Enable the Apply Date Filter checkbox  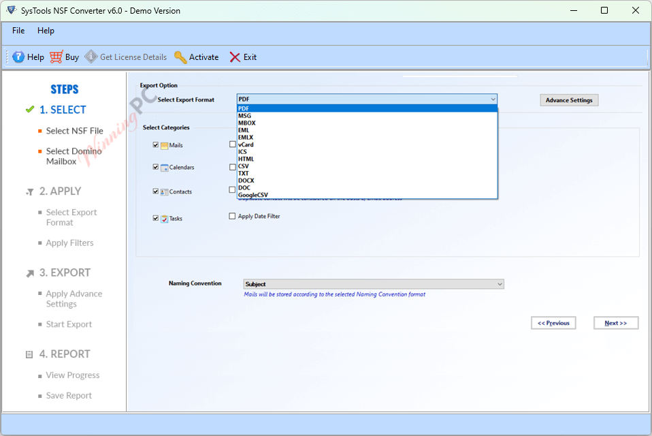point(232,216)
